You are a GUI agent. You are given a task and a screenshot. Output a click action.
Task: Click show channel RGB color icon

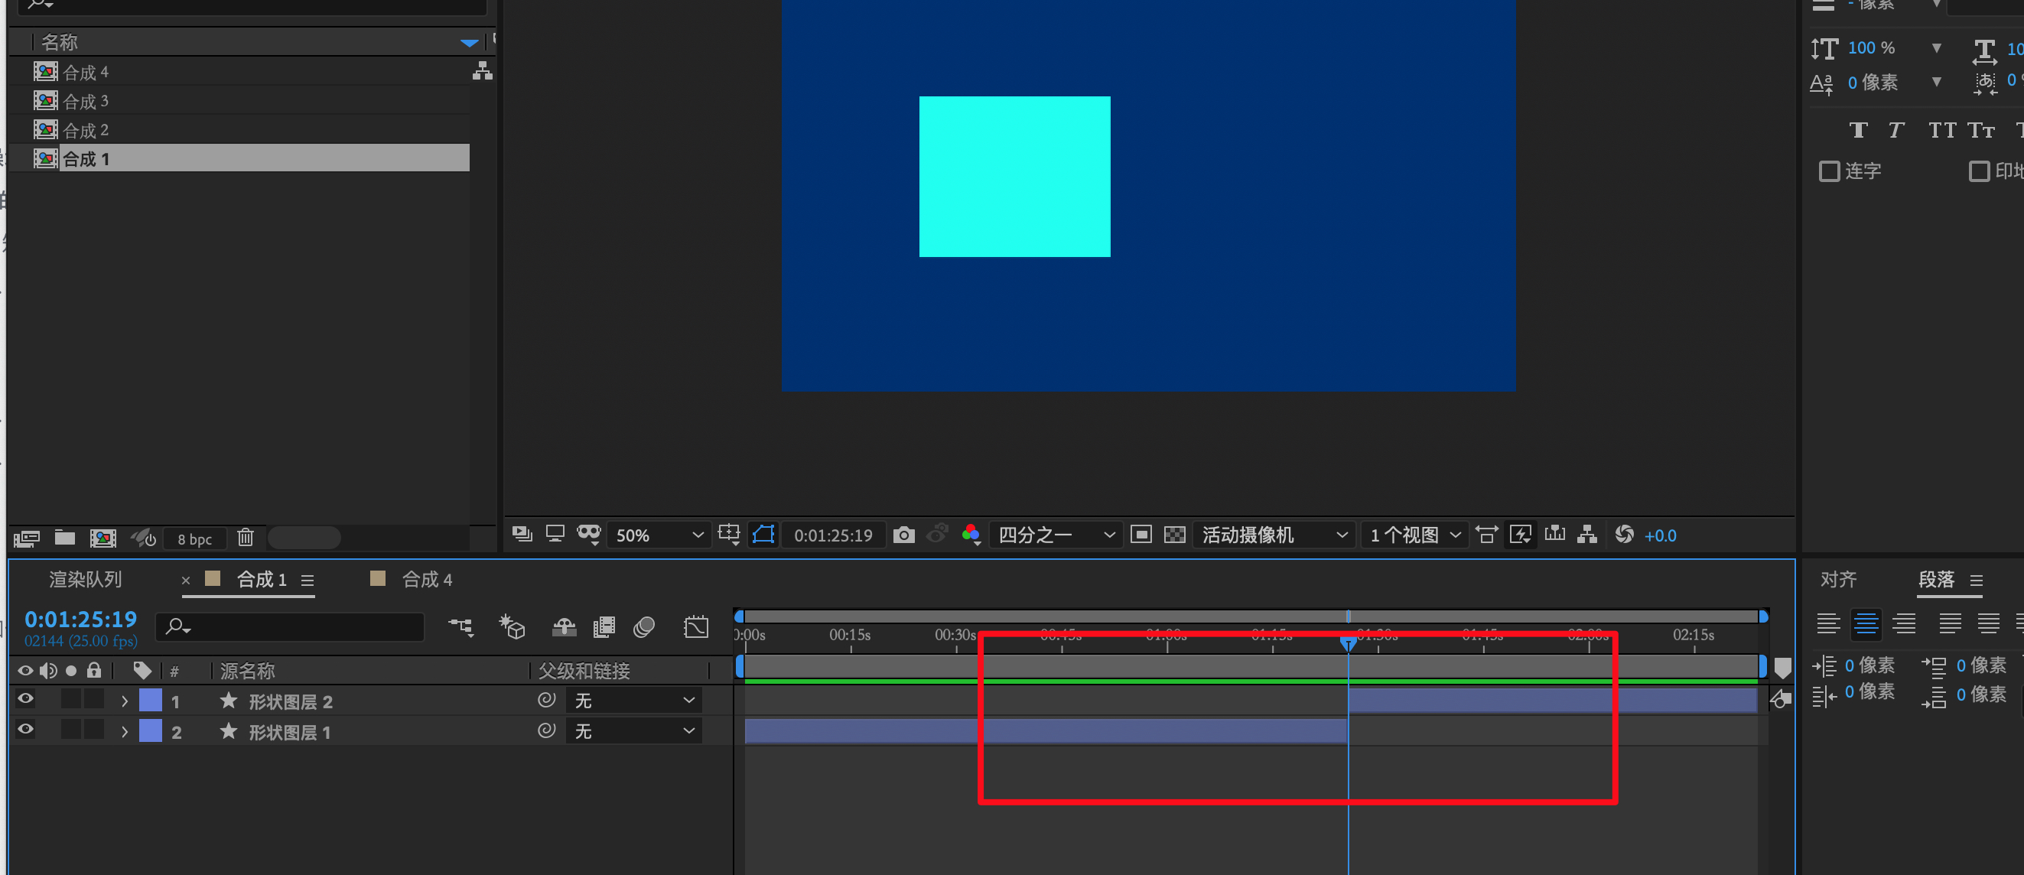(x=971, y=534)
